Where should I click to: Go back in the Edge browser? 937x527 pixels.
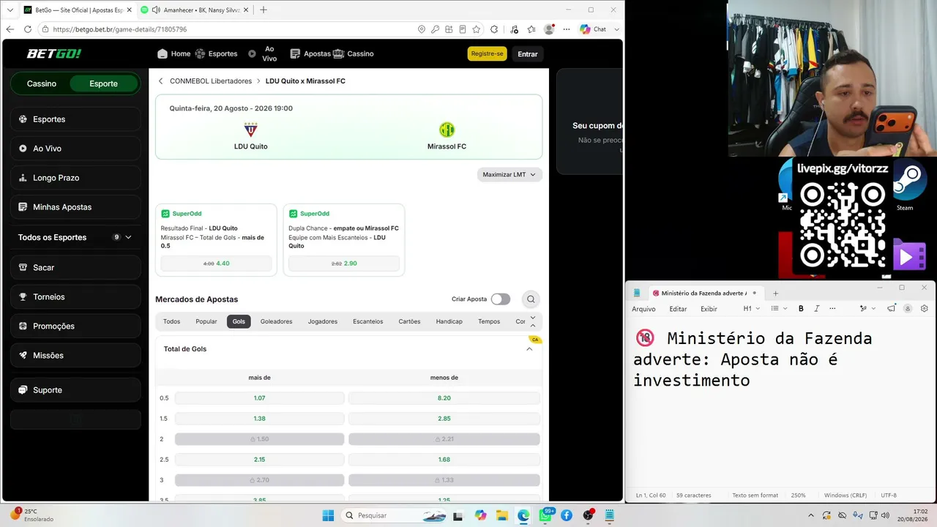10,29
